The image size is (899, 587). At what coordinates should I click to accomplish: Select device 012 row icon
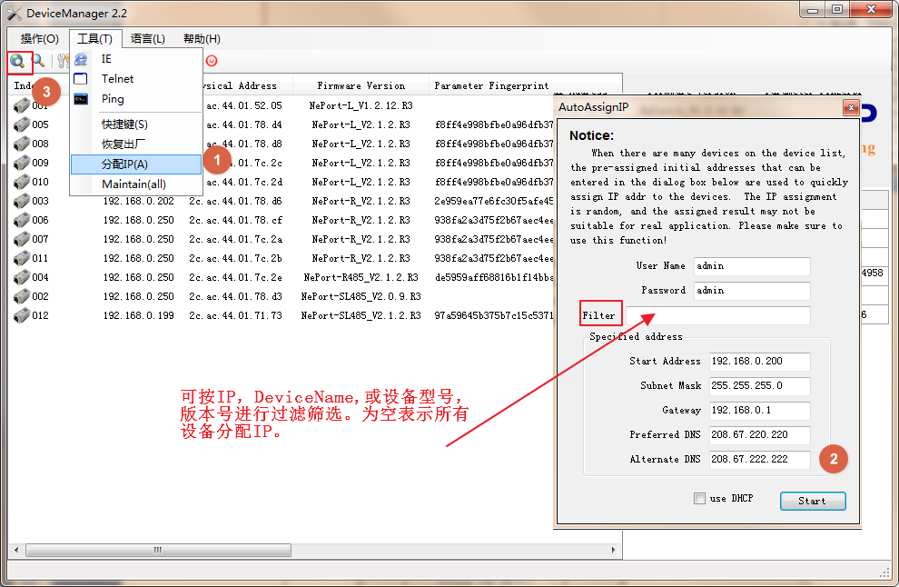coord(22,315)
